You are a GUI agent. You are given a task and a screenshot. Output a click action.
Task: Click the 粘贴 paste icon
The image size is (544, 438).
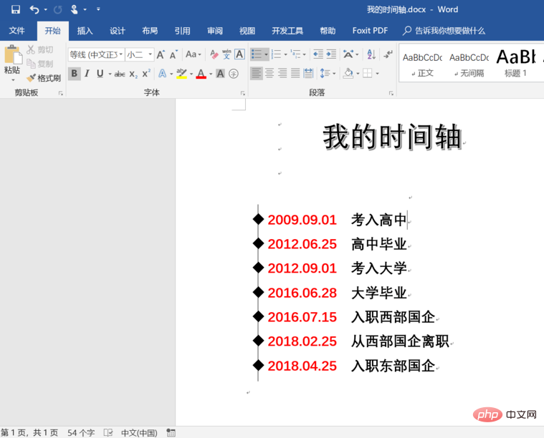point(13,54)
